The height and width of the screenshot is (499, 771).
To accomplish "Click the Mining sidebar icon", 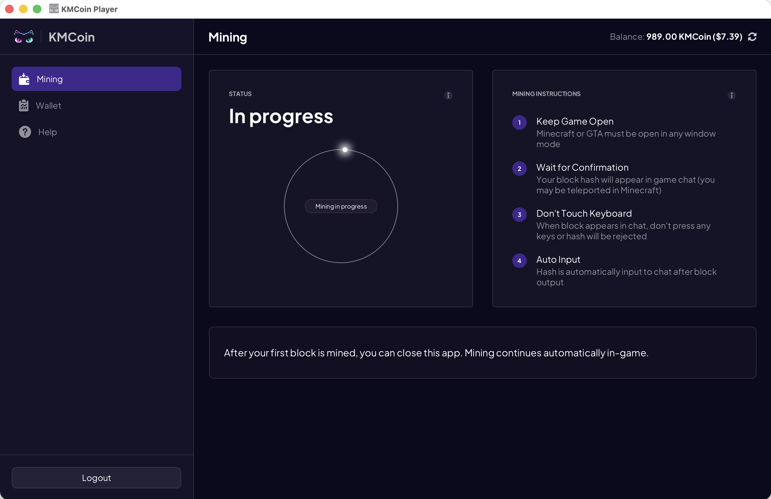I will tap(24, 79).
